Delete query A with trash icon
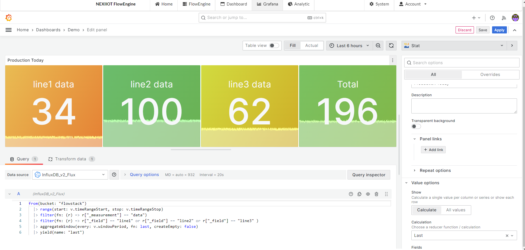 [377, 194]
